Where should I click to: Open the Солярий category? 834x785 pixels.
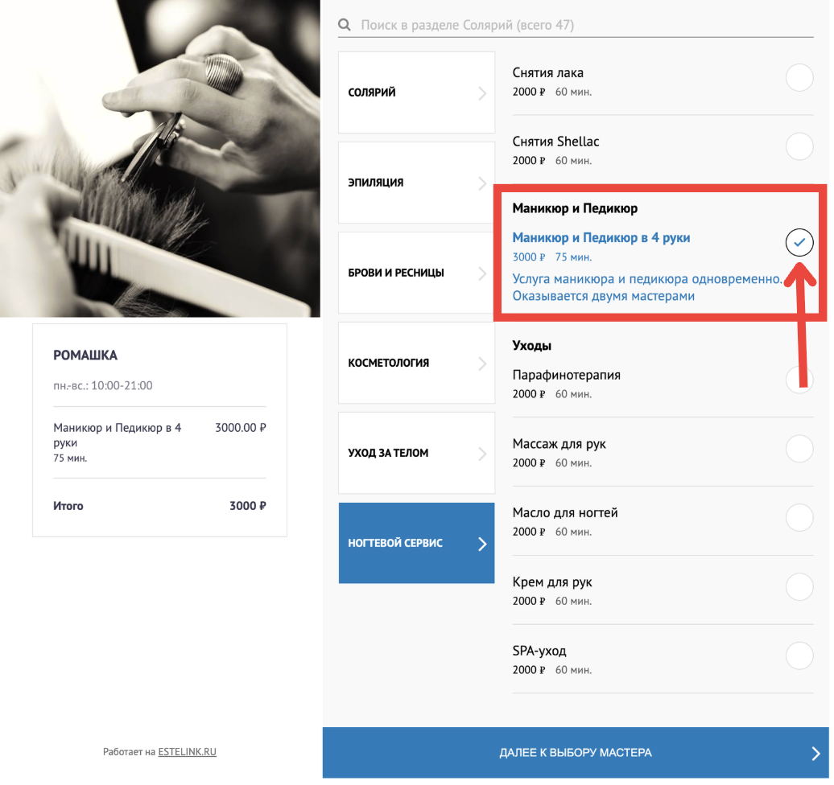click(416, 92)
